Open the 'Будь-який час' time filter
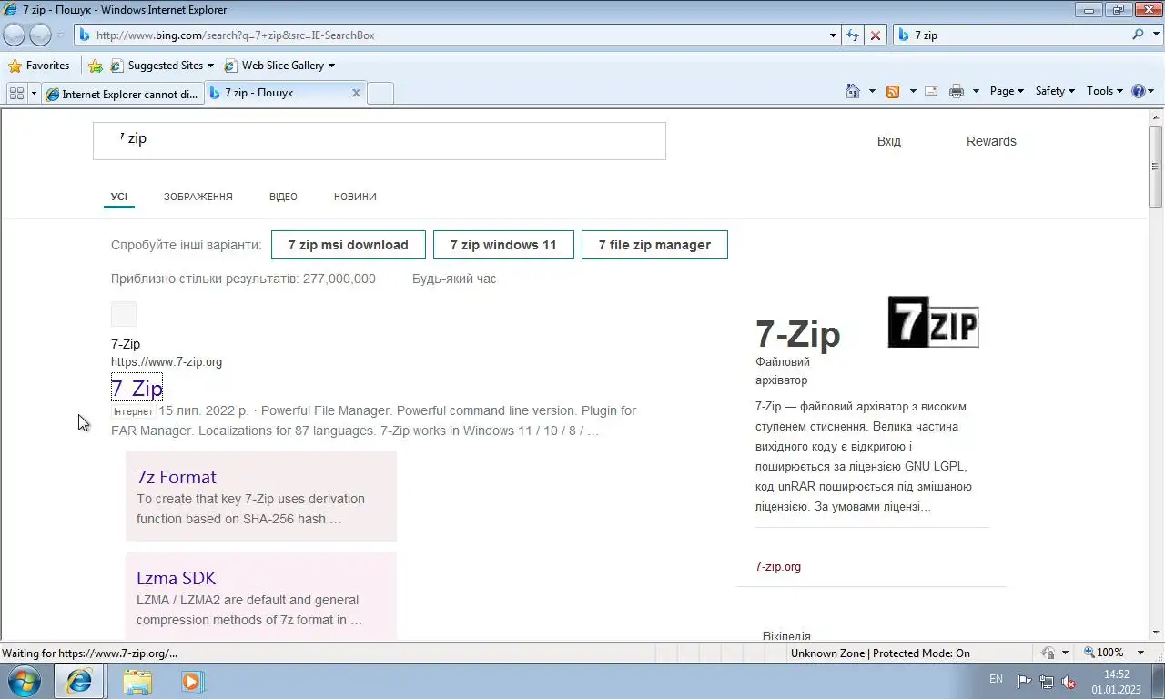 [x=454, y=279]
